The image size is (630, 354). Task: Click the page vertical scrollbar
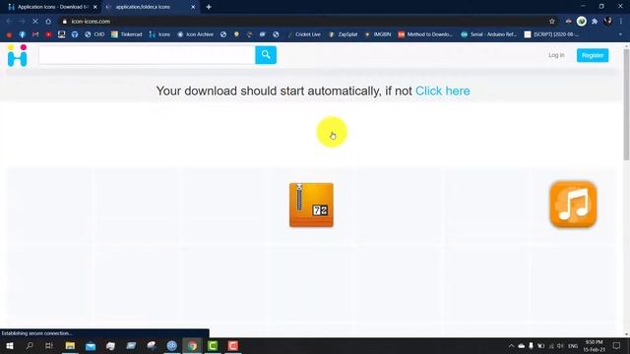click(626, 105)
